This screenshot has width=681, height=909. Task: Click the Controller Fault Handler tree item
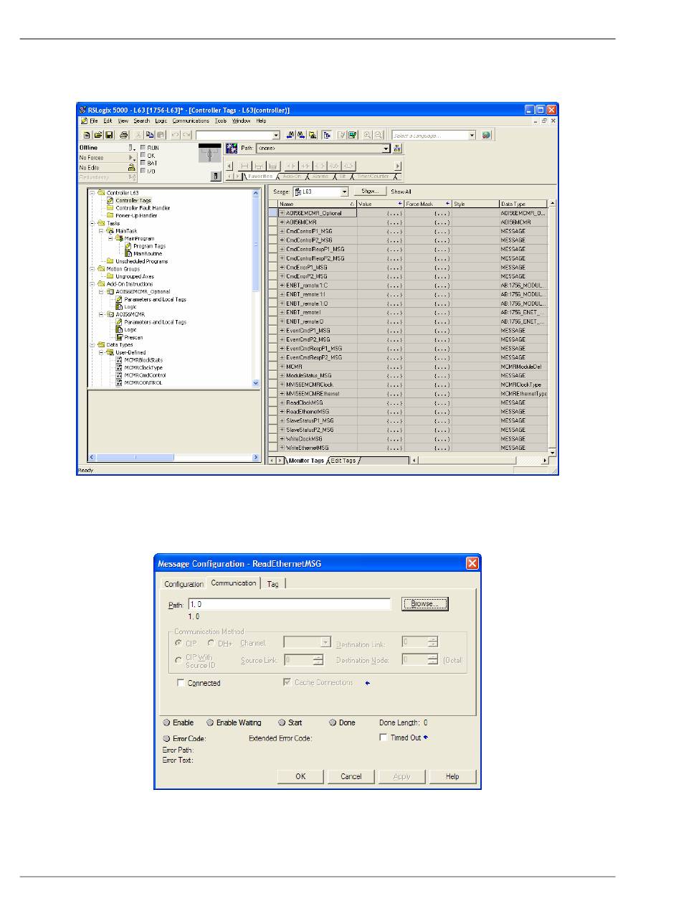tap(143, 208)
